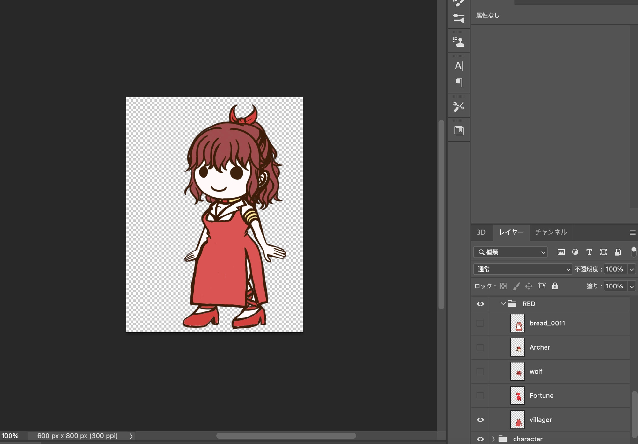Select the text layer filter icon

tap(589, 252)
